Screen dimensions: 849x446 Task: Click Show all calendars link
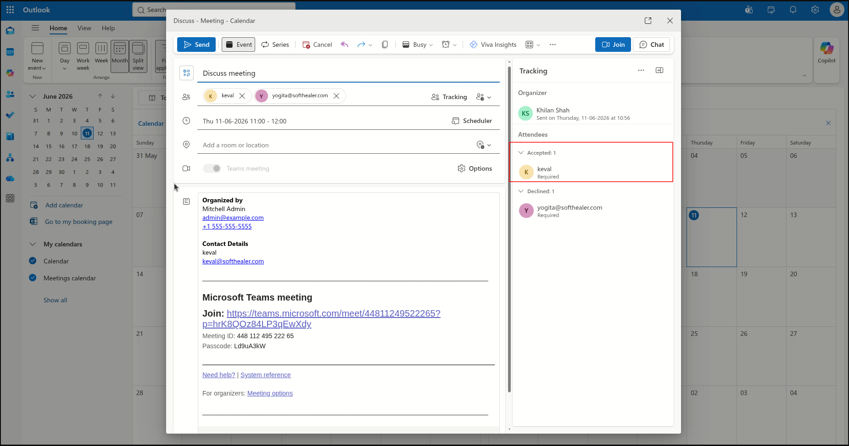point(55,300)
